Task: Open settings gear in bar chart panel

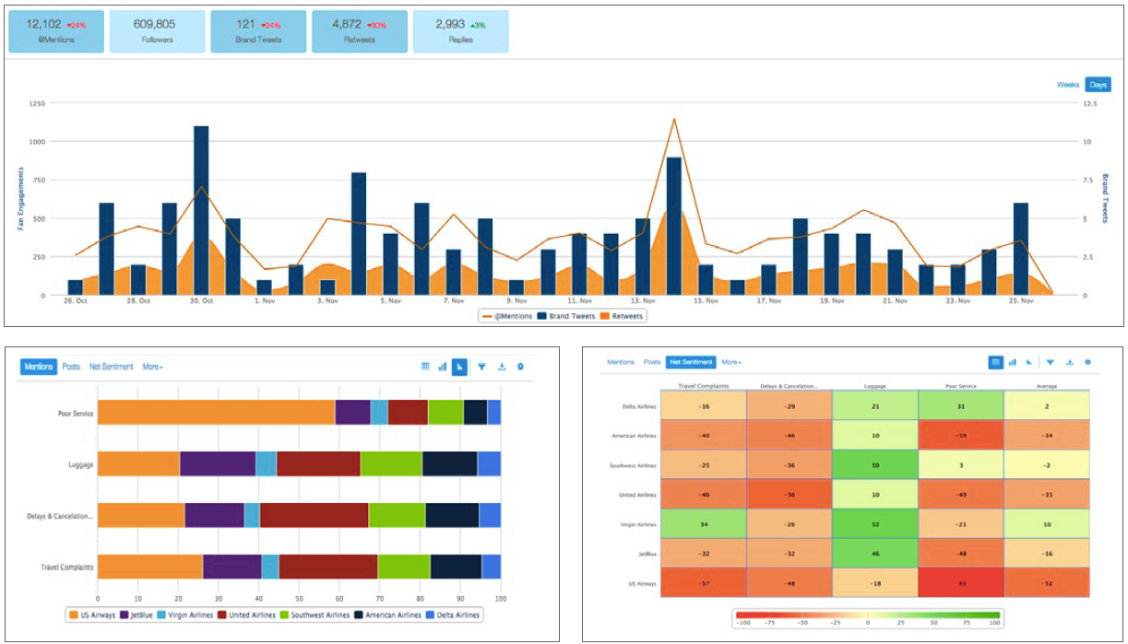Action: click(521, 367)
